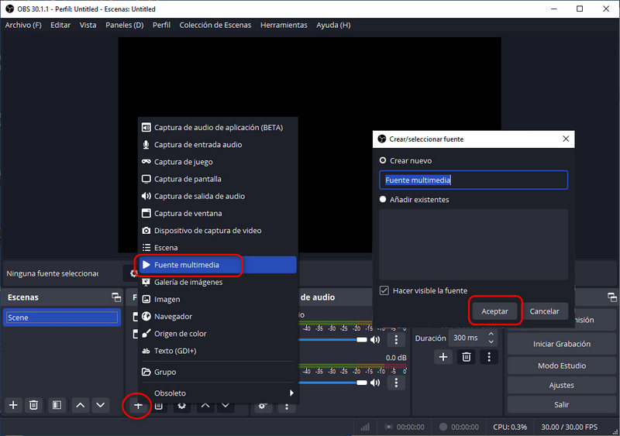Expand the Obsoleto submenu arrow
The image size is (620, 436).
click(291, 393)
